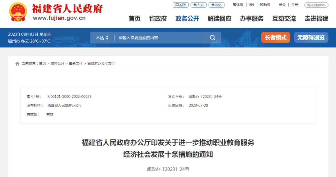Click the creation date 2023-07-28

point(198,106)
